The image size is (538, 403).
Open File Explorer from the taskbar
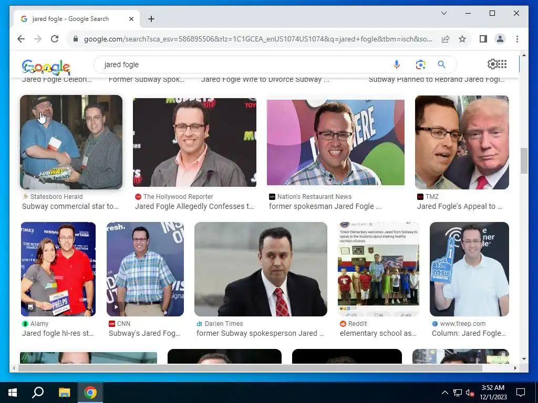tap(64, 393)
